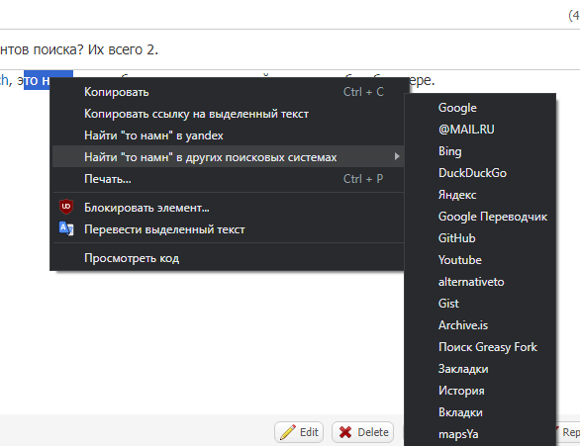Click Найти "то намн" в yandex
580x446 pixels.
[x=228, y=135]
